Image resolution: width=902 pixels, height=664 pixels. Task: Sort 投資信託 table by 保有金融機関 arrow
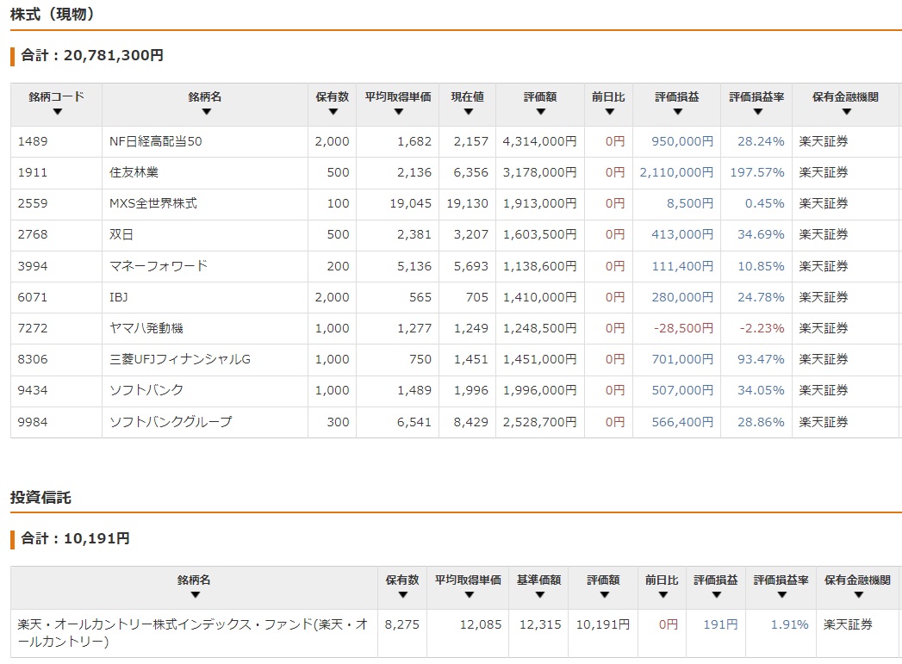(x=858, y=595)
